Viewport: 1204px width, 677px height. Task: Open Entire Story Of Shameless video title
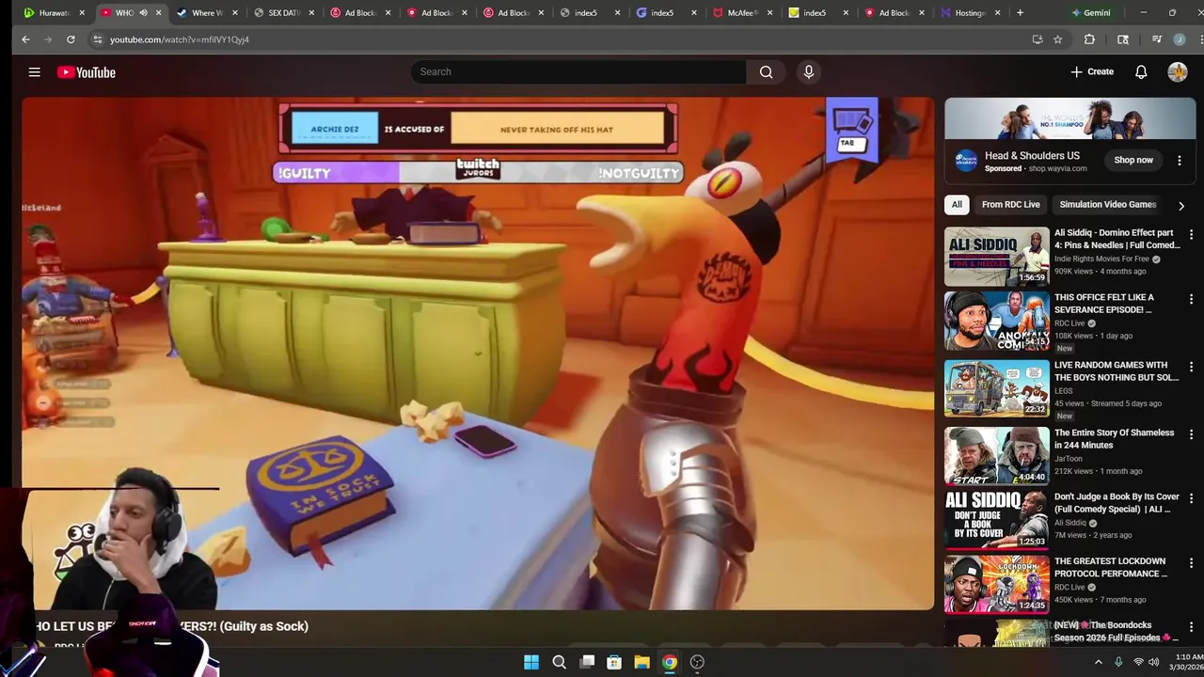[x=1115, y=439]
